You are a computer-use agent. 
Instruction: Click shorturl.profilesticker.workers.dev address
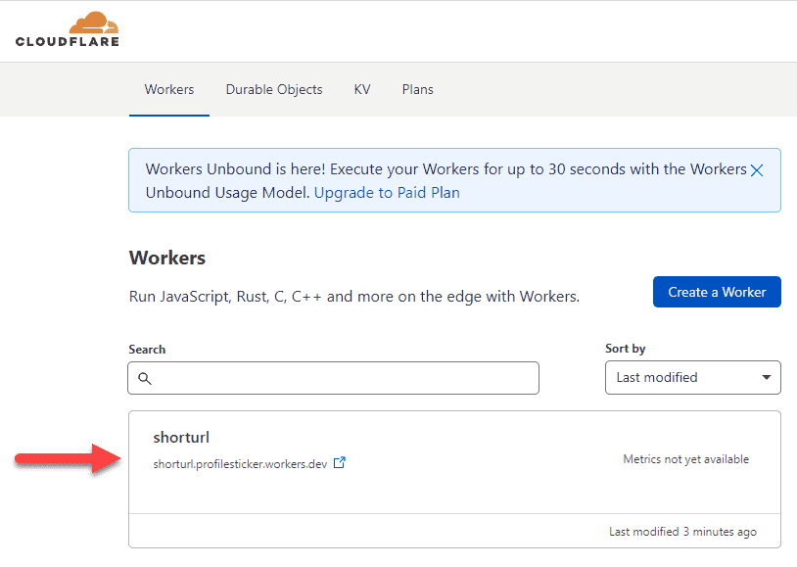(240, 464)
